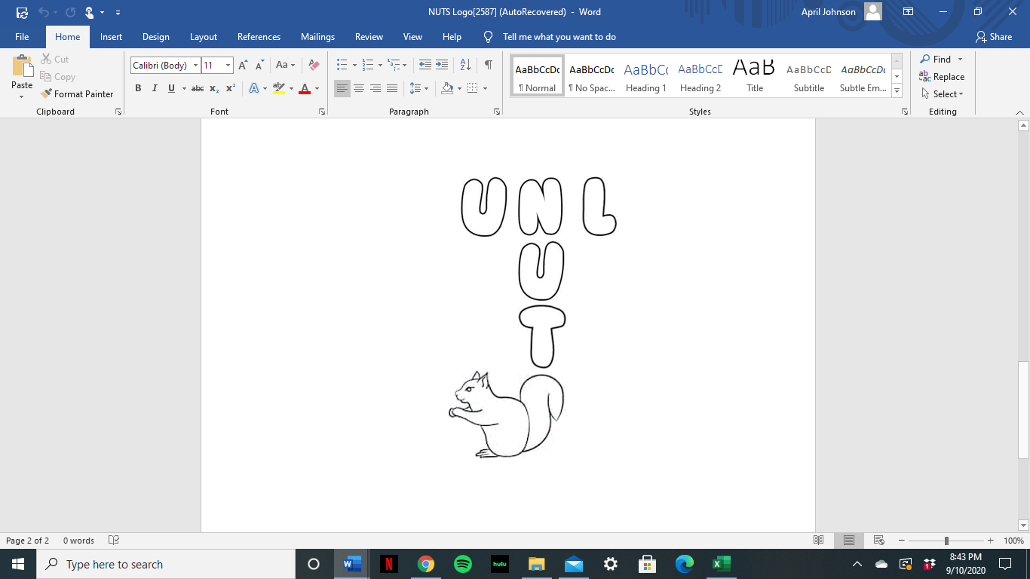The height and width of the screenshot is (579, 1030).
Task: Open the font name dropdown
Action: click(195, 66)
